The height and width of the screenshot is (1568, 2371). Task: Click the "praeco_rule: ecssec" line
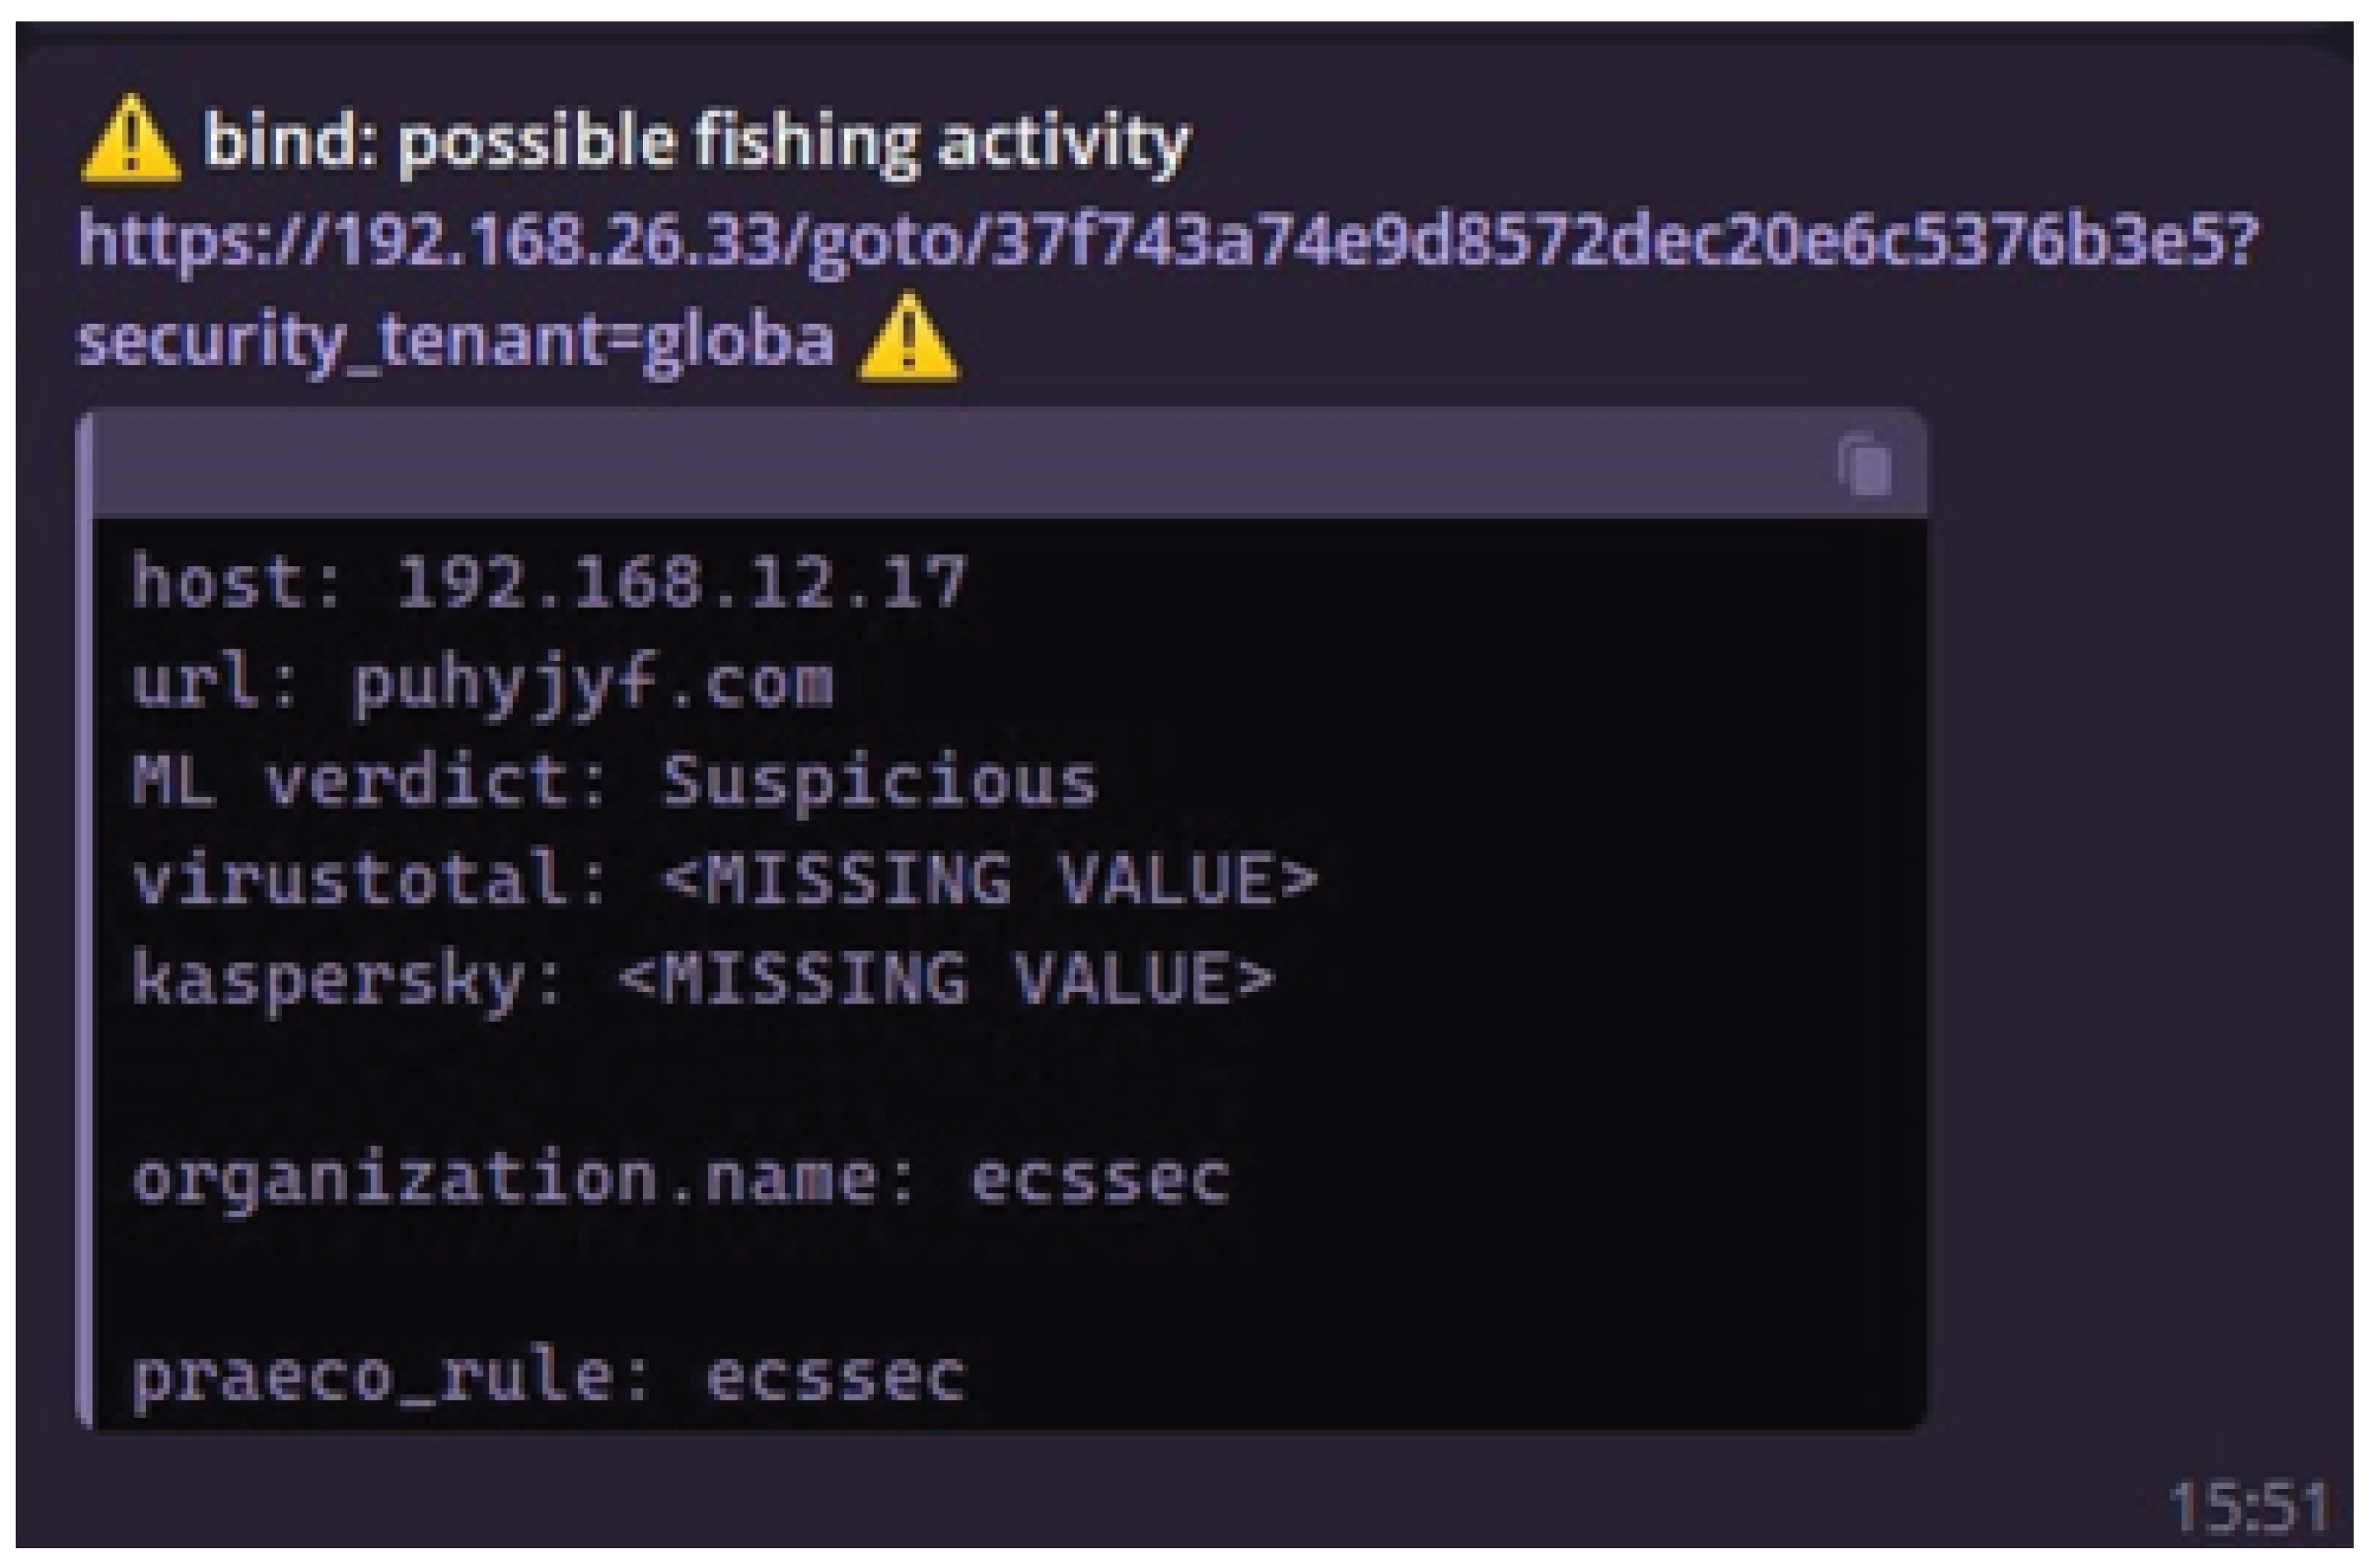(x=549, y=1377)
